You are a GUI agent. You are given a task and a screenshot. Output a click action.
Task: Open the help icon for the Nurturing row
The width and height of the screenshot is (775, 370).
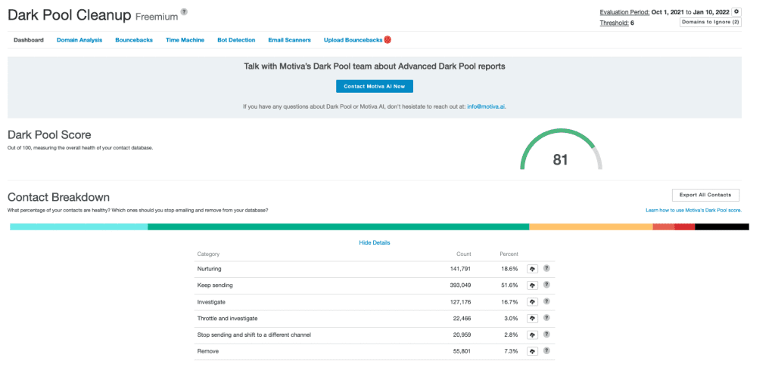546,269
